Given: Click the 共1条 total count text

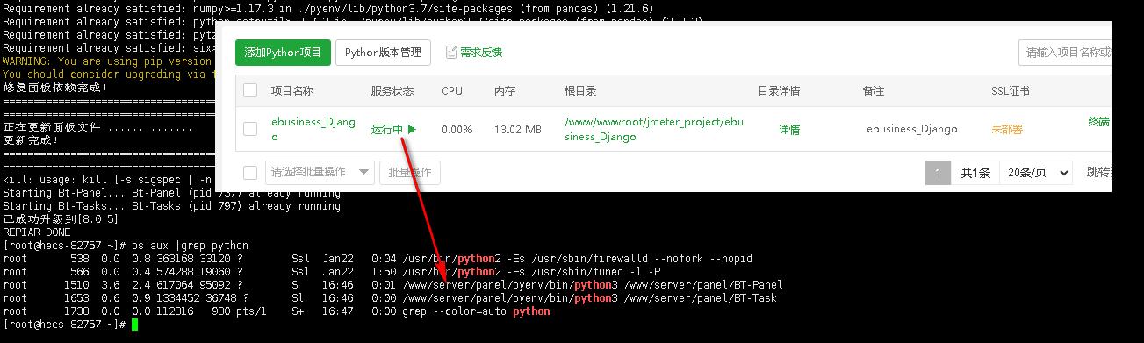Looking at the screenshot, I should click(x=975, y=172).
